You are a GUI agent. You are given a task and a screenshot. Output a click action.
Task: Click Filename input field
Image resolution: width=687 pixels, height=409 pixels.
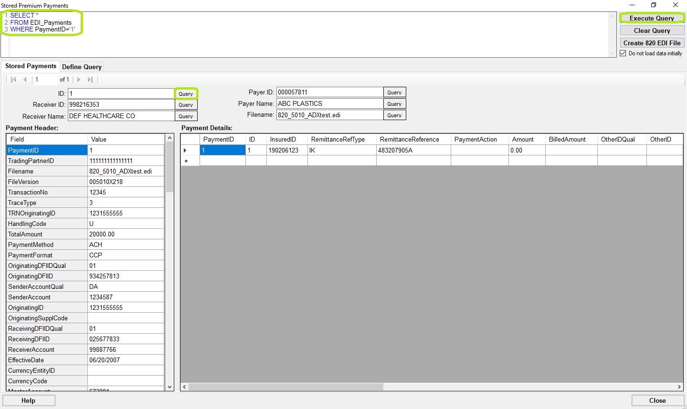pyautogui.click(x=330, y=115)
